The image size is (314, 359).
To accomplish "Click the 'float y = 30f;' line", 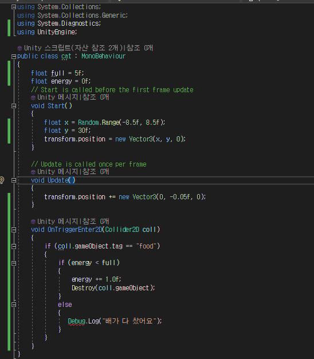I will (68, 131).
